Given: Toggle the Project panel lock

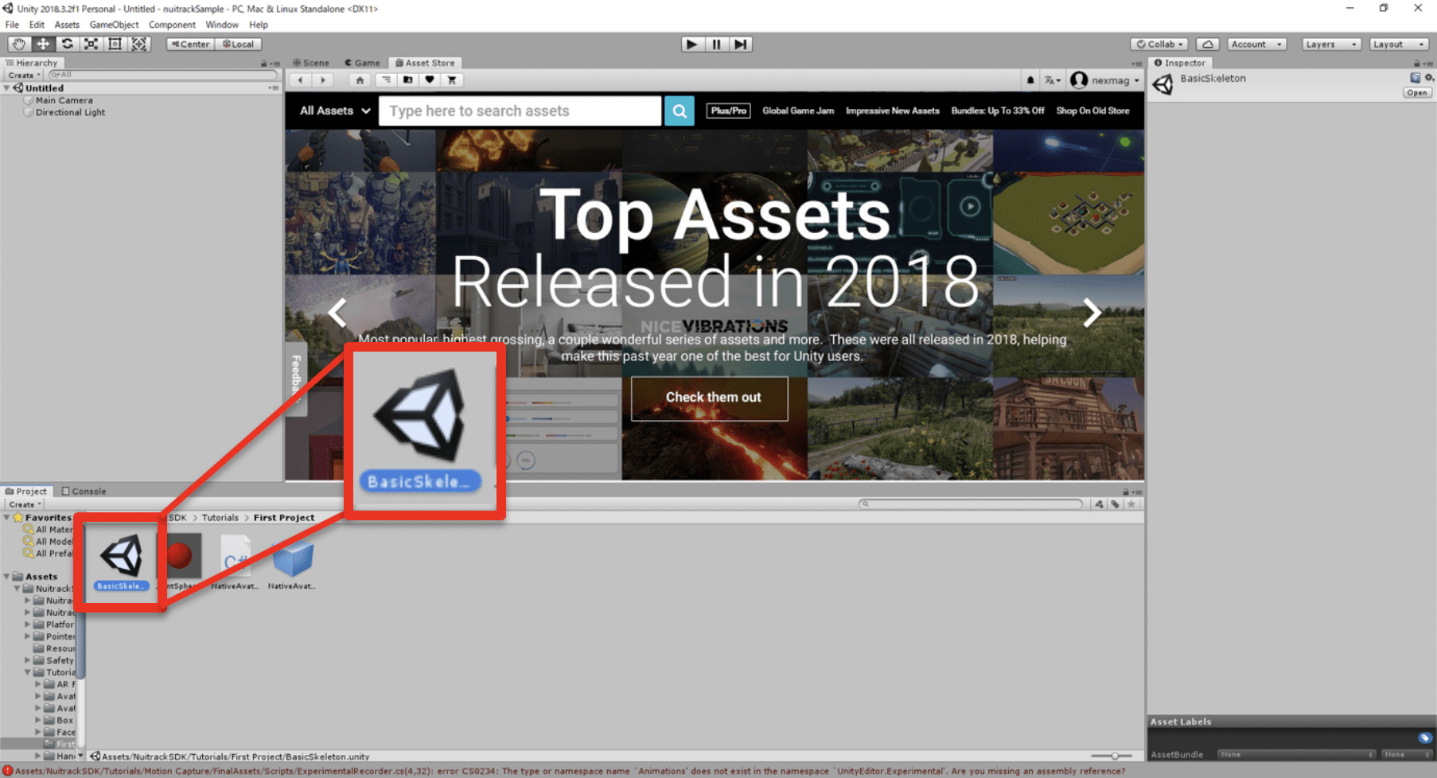Looking at the screenshot, I should [1126, 492].
